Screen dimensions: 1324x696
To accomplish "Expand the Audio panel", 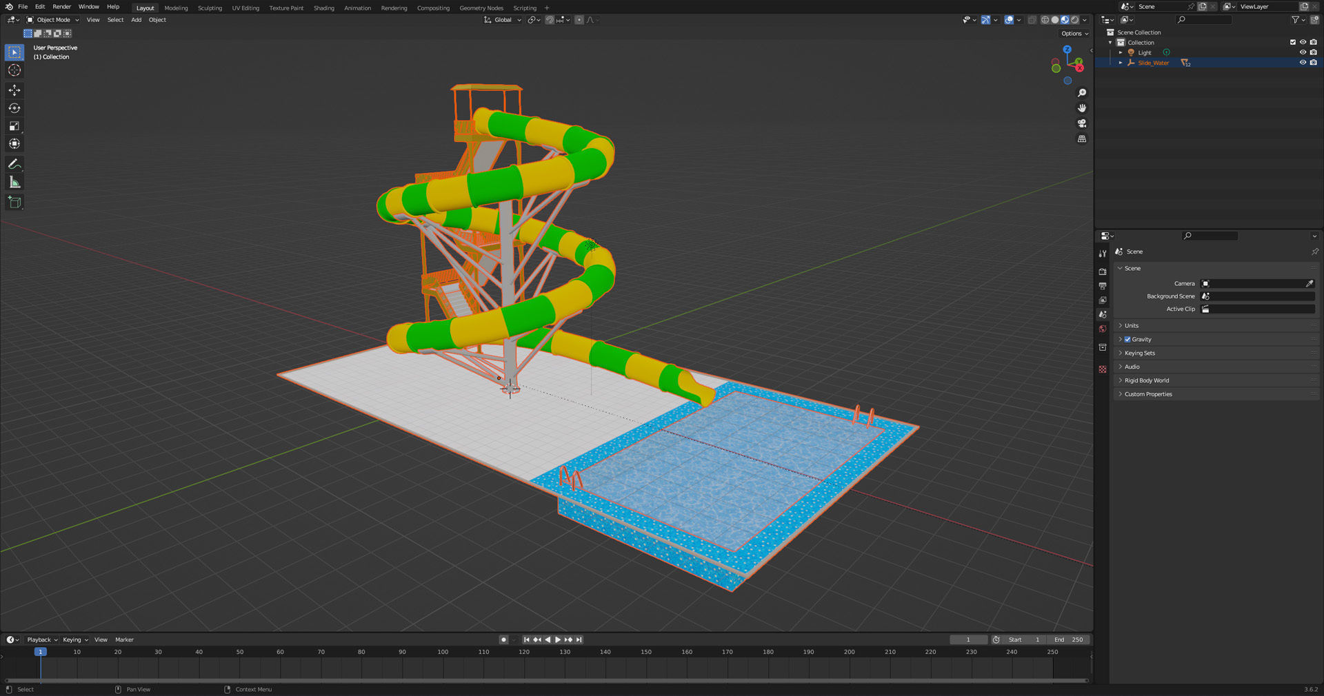I will (x=1132, y=367).
